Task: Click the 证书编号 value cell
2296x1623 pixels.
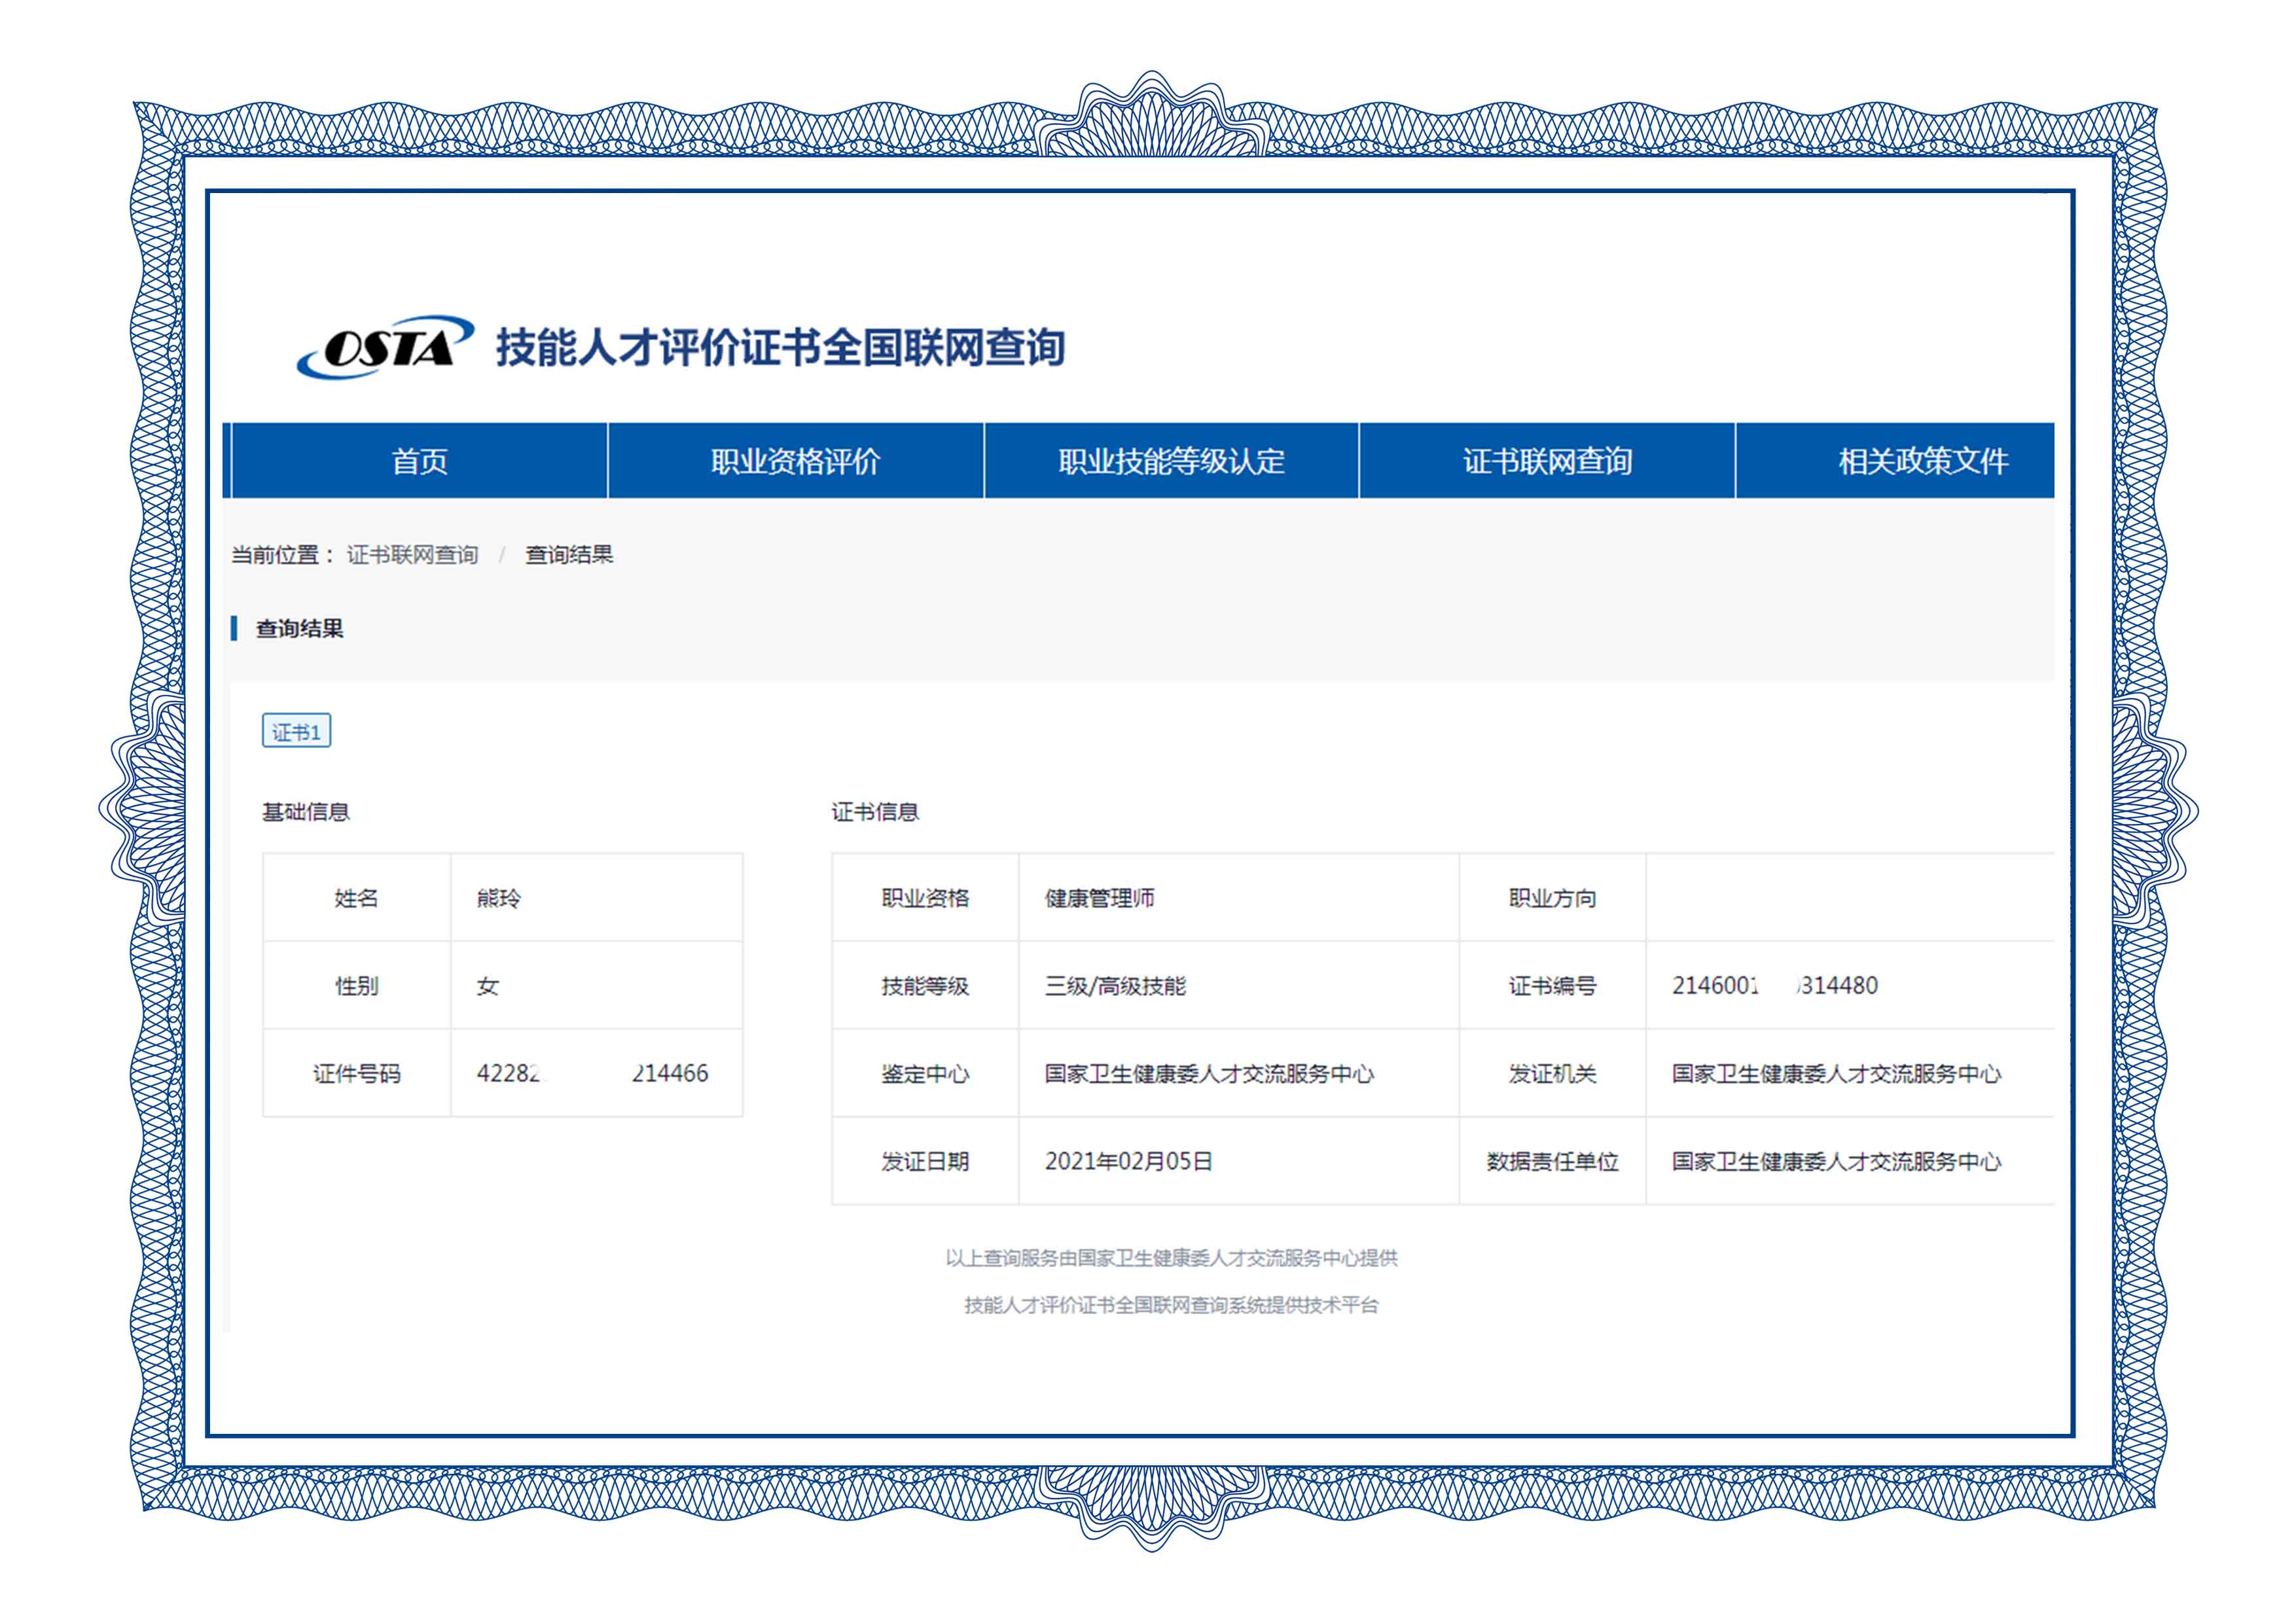Action: click(1775, 986)
